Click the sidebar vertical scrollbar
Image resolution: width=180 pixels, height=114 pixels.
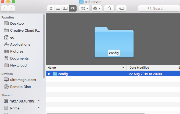tap(44, 46)
